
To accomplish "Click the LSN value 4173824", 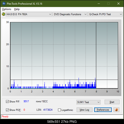I will (48, 110).
